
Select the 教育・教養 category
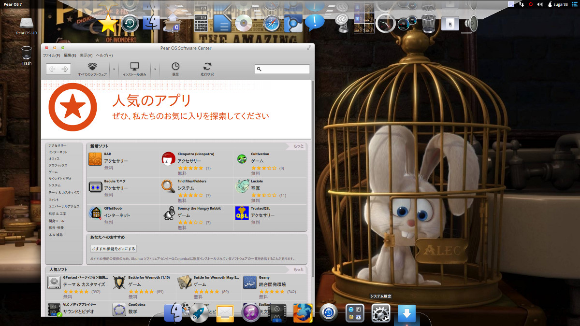[x=56, y=227]
